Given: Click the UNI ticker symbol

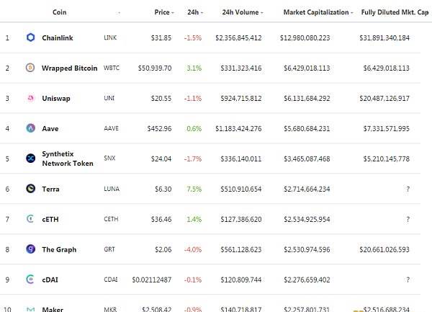Looking at the screenshot, I should coord(109,98).
